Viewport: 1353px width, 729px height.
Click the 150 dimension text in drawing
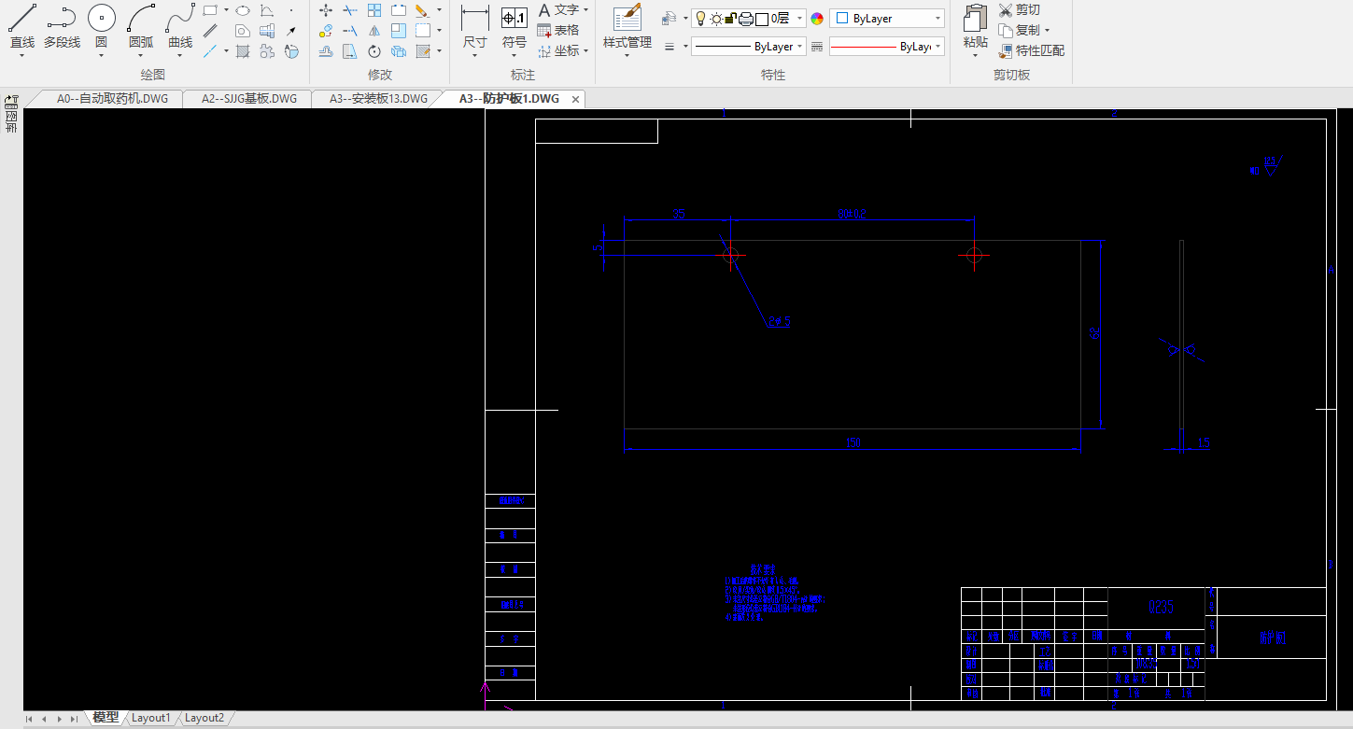852,443
